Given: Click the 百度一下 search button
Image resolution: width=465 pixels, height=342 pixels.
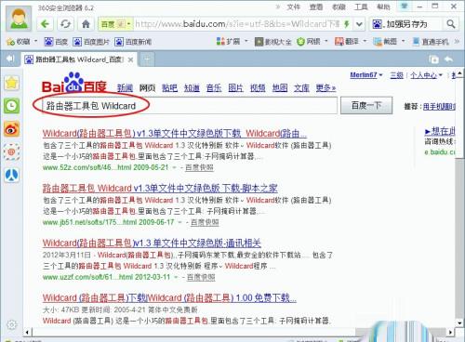Looking at the screenshot, I should tap(366, 106).
